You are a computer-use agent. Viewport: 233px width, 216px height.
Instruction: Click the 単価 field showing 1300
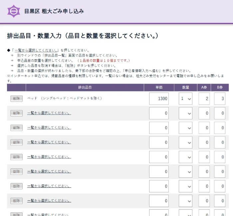point(159,99)
